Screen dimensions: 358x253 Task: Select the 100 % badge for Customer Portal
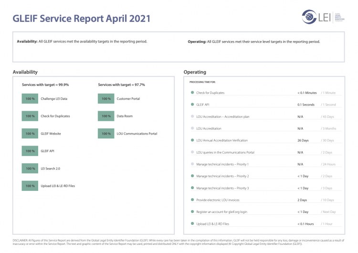(106, 98)
